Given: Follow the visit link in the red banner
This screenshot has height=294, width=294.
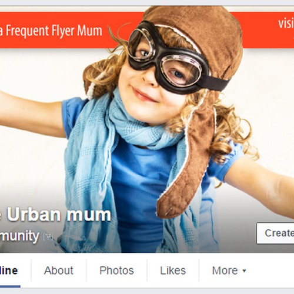Looking at the screenshot, I should click(x=286, y=24).
